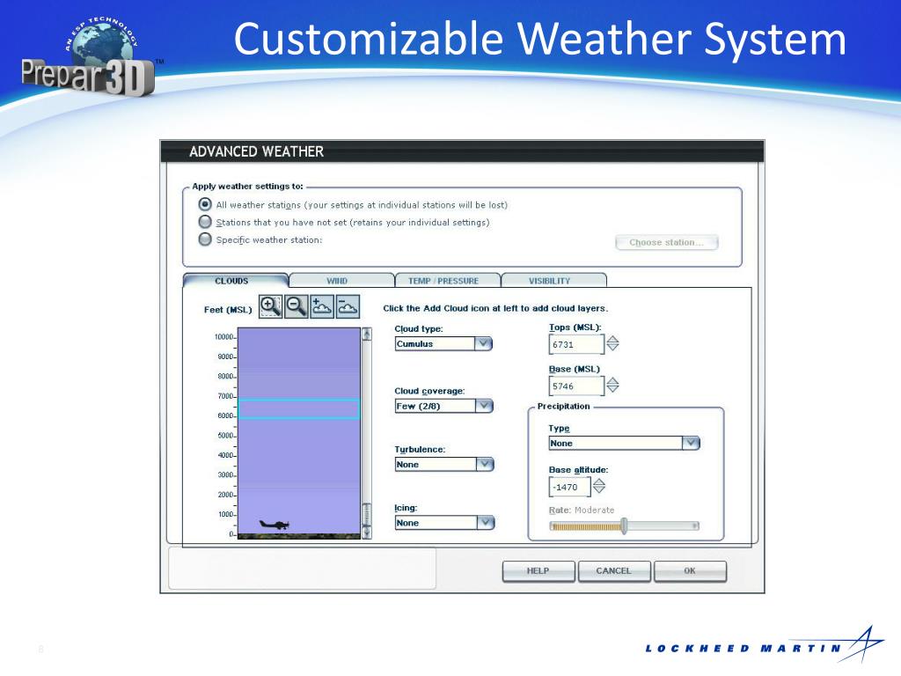Decrease Tops (MSL) with down arrow
The image size is (901, 676).
[x=612, y=347]
